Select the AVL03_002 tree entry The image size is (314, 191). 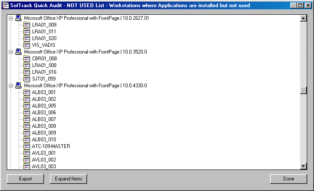44,160
